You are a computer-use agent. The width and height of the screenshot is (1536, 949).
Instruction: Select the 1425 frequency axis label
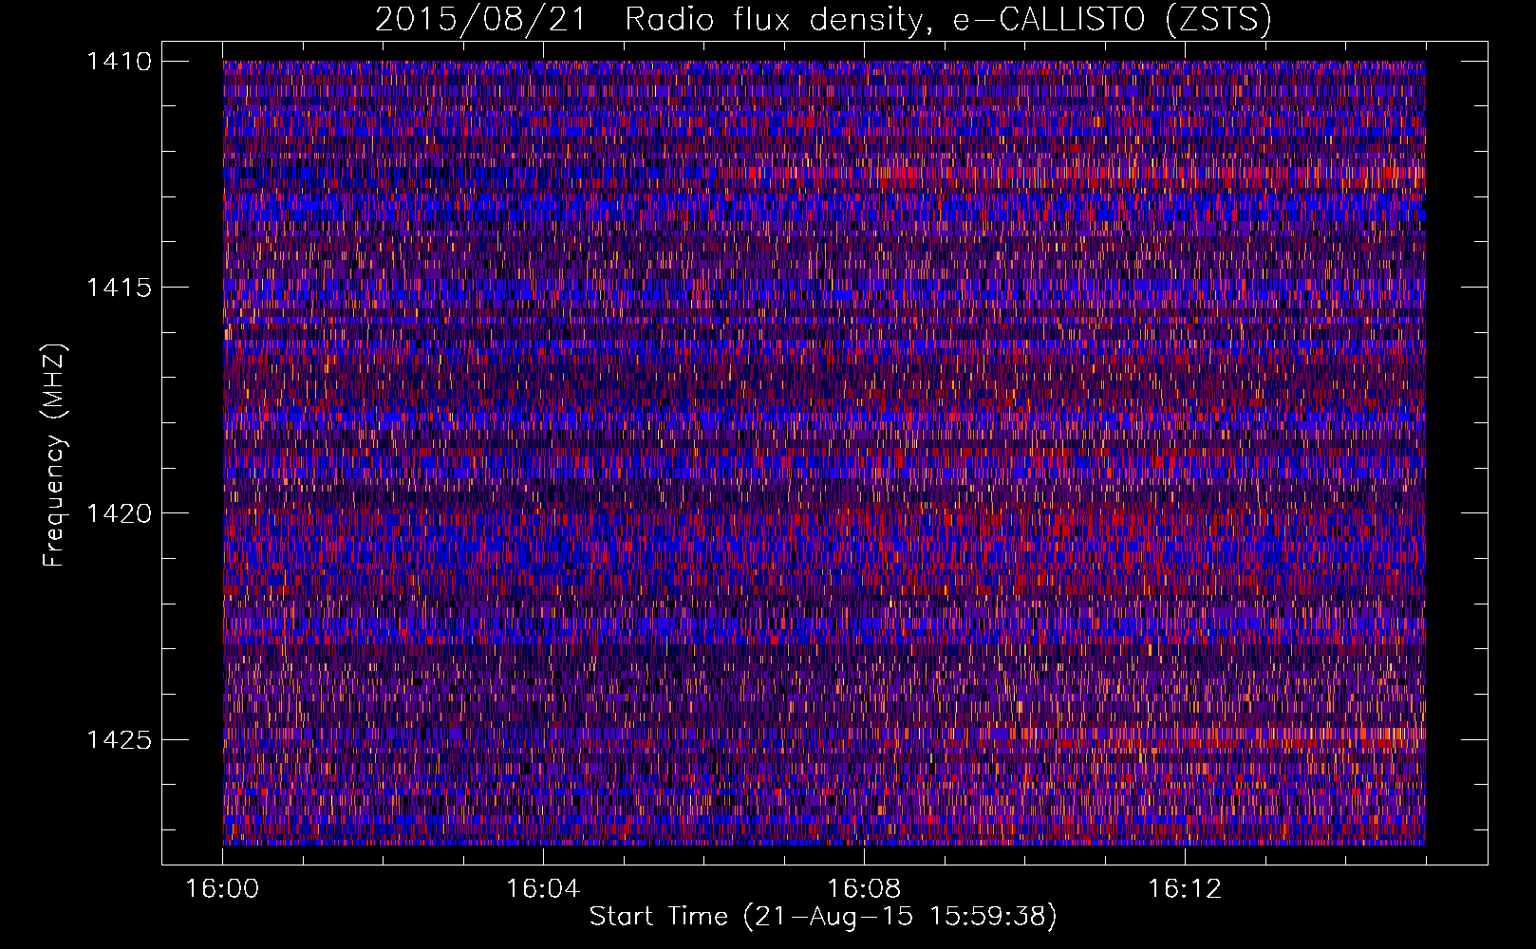point(119,739)
